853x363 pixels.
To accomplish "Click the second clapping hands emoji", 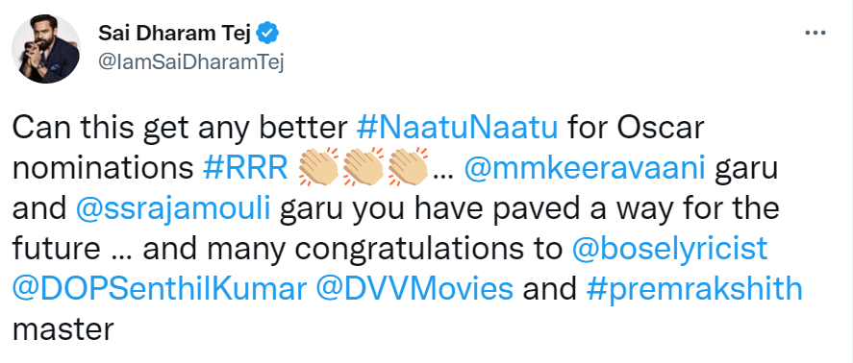I will [x=364, y=167].
